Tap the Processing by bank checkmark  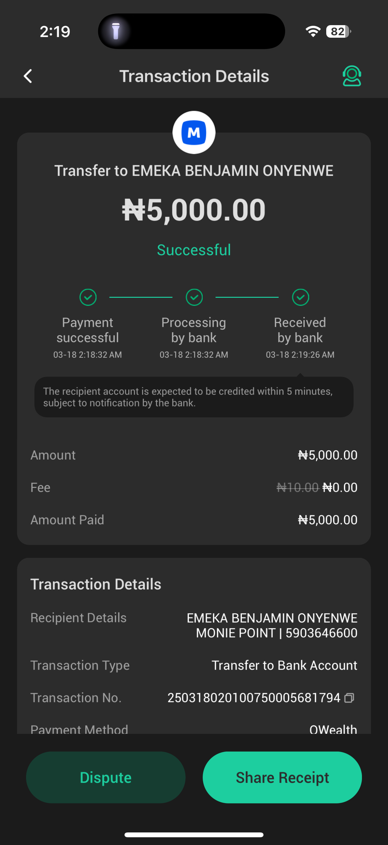(x=194, y=297)
